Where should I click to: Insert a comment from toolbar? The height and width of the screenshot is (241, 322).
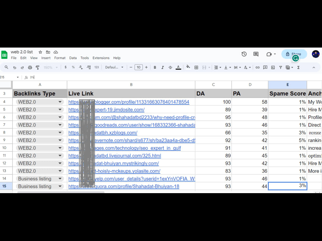coord(265,67)
